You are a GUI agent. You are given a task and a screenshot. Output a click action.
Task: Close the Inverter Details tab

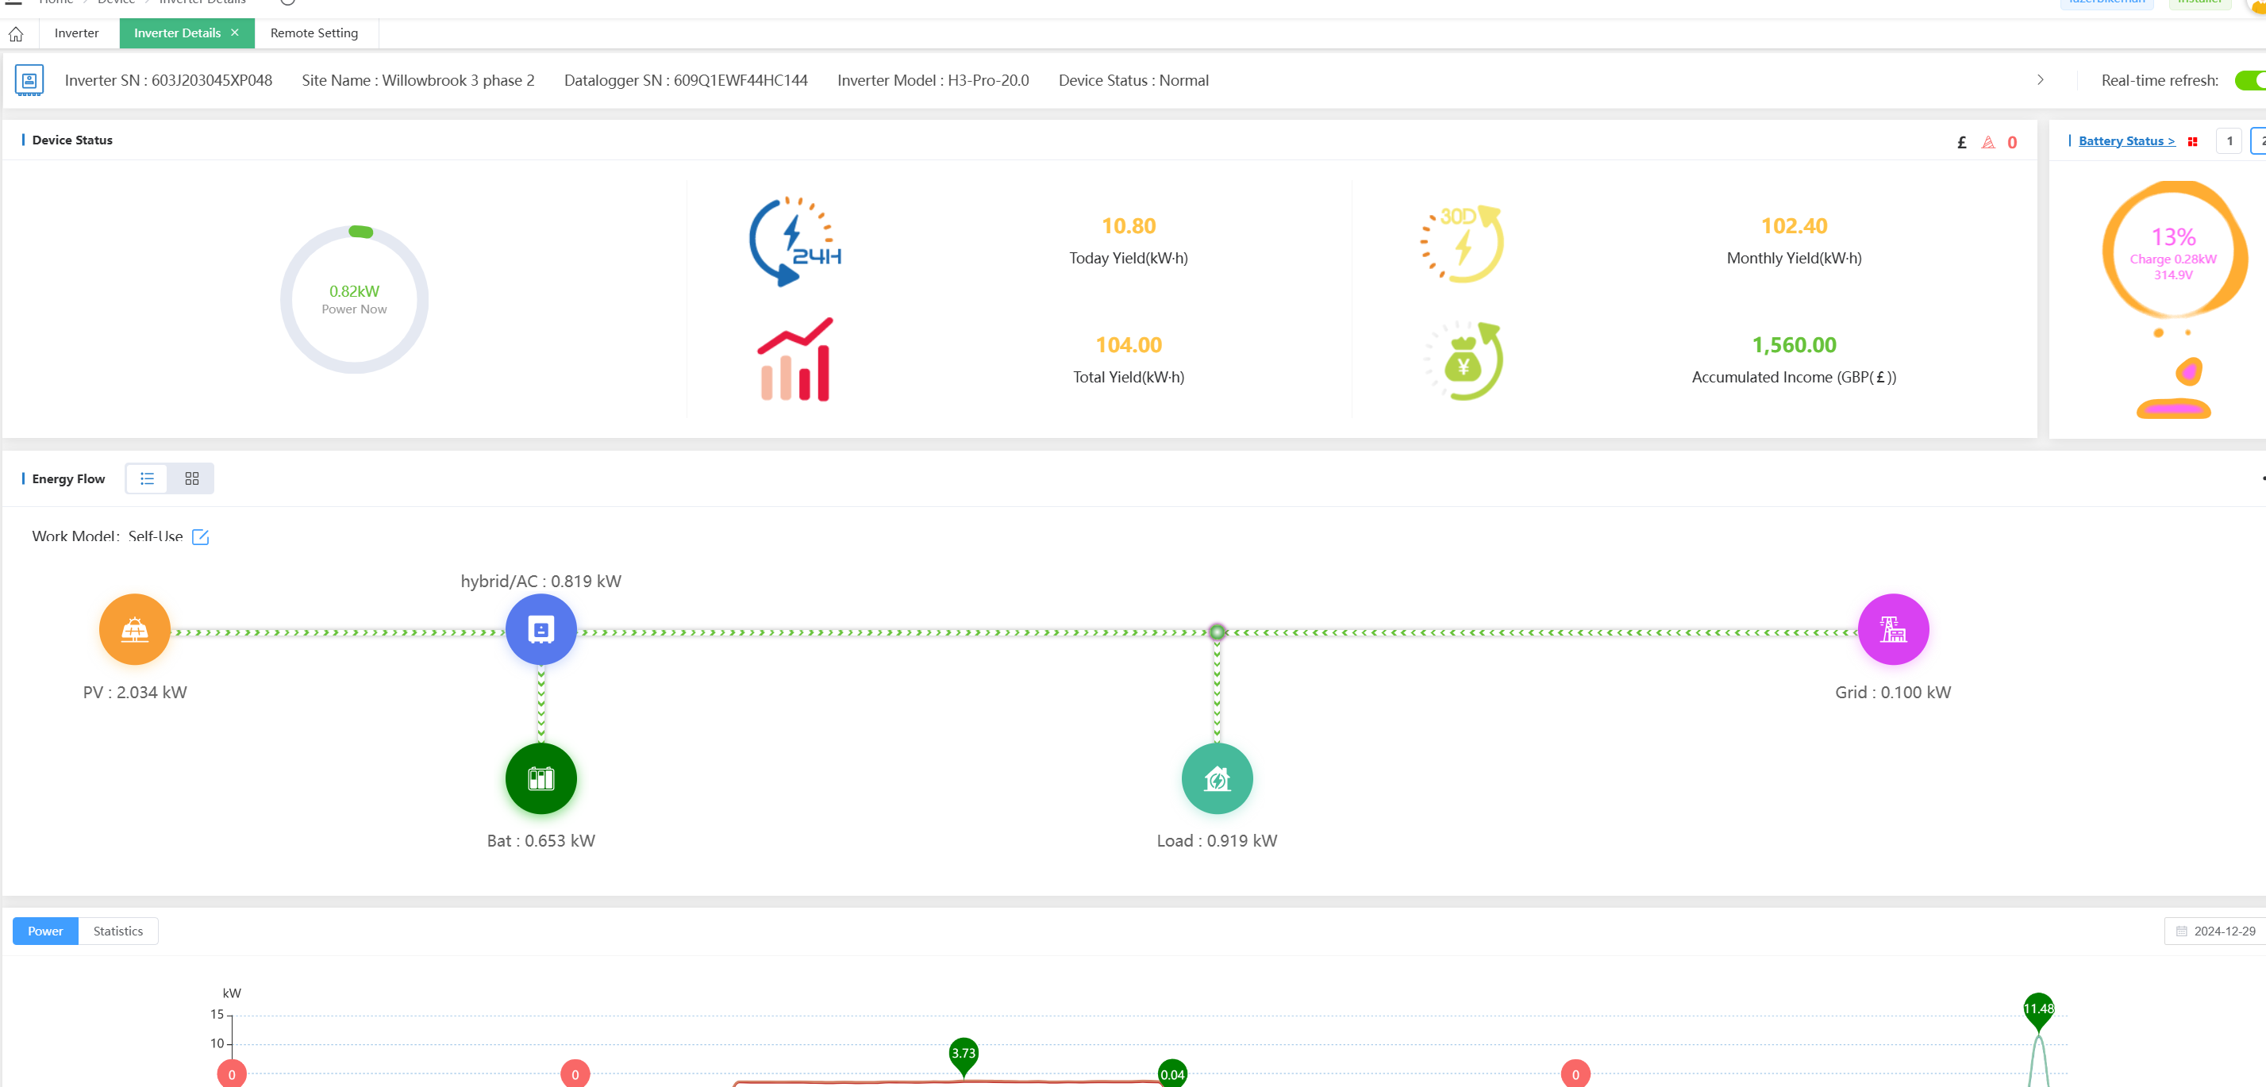pyautogui.click(x=235, y=33)
